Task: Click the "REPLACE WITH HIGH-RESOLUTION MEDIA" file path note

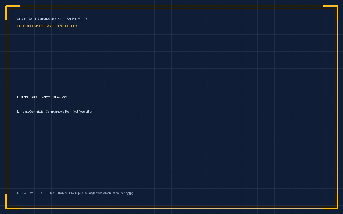Action: click(x=75, y=193)
